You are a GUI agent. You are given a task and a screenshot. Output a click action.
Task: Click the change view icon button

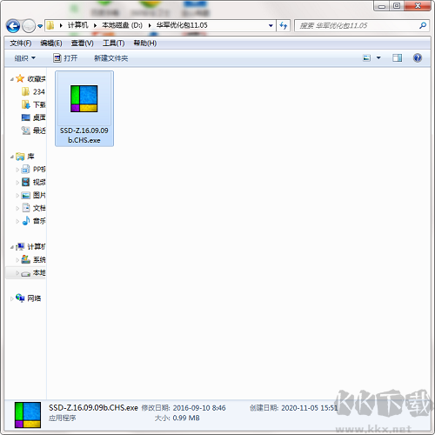pos(366,58)
